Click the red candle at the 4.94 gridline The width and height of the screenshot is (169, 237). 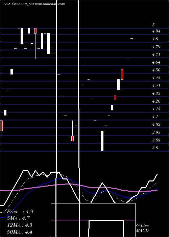(x=35, y=31)
